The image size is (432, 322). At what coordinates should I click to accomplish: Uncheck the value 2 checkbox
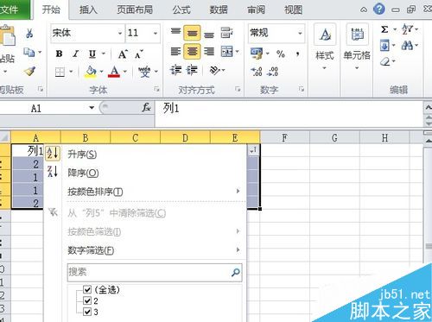click(x=87, y=300)
